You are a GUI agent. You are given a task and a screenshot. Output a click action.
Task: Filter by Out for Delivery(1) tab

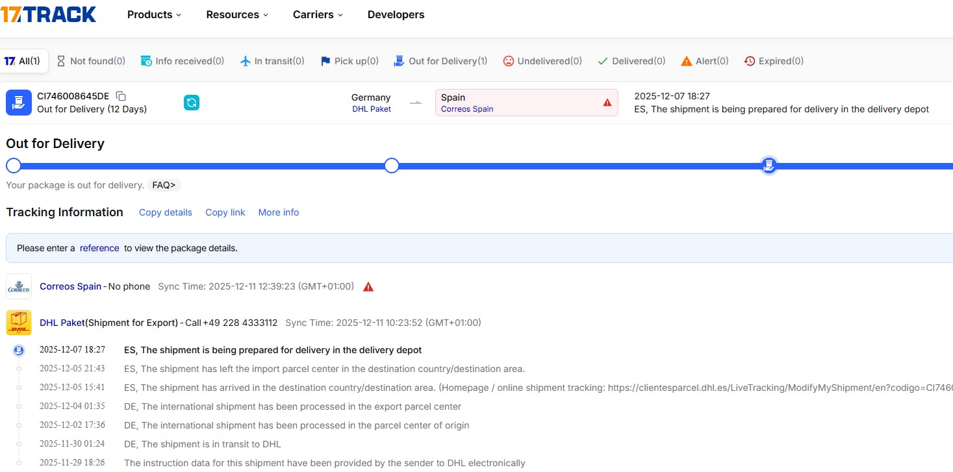coord(440,61)
